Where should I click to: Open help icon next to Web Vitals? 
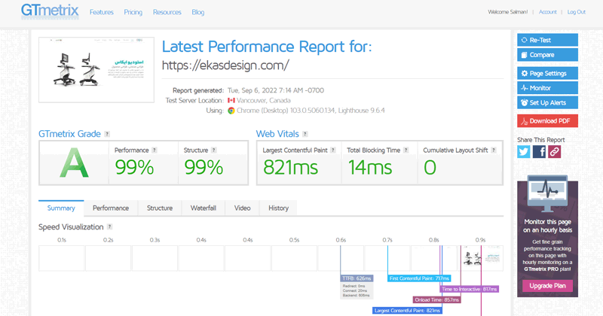305,134
